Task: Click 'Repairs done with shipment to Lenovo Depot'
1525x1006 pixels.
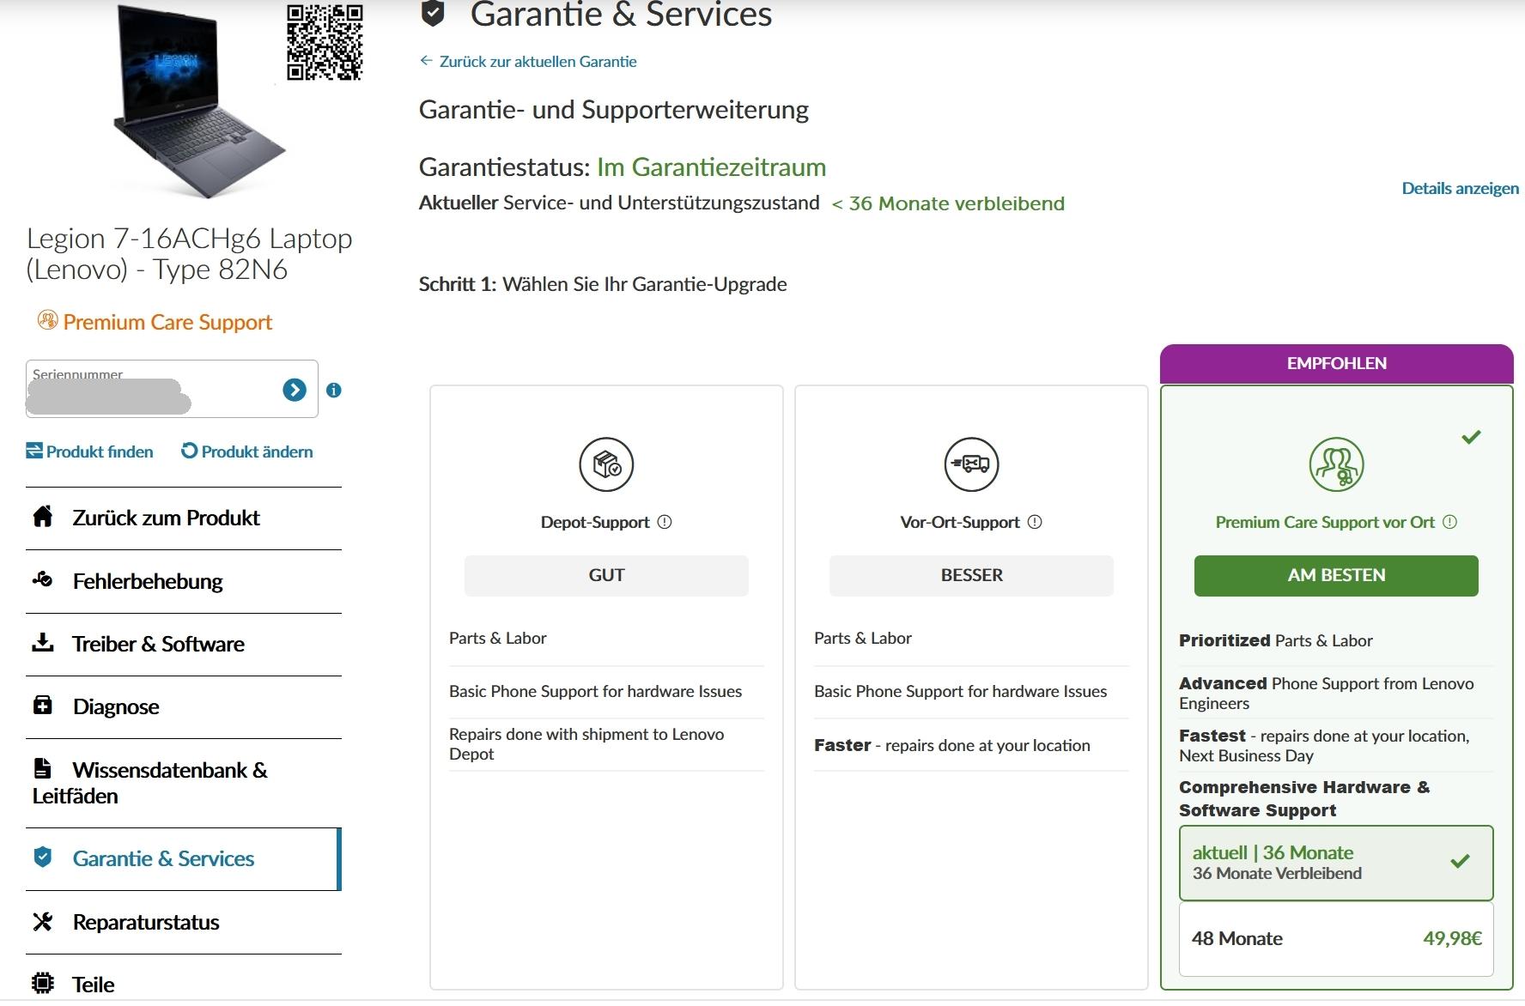Action: point(586,744)
